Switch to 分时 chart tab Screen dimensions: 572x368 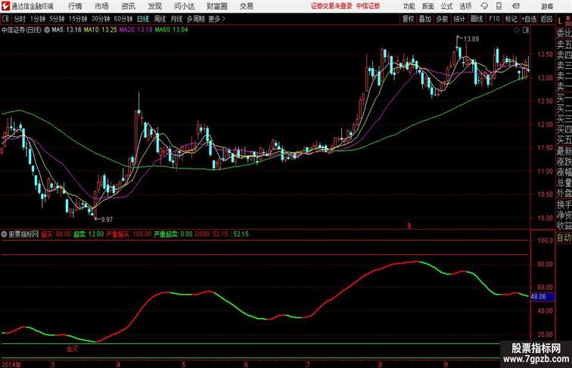[20, 19]
